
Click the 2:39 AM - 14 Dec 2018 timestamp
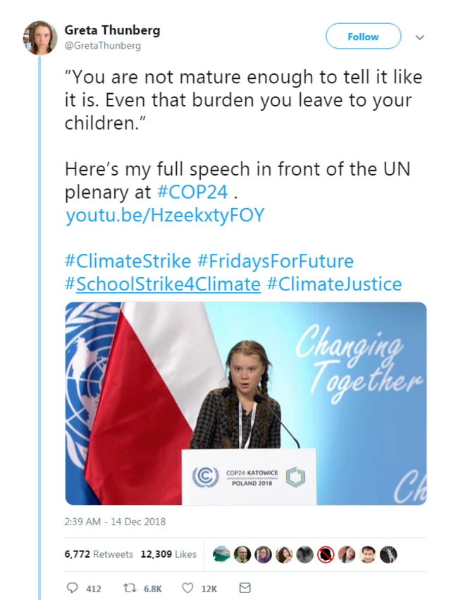click(116, 522)
